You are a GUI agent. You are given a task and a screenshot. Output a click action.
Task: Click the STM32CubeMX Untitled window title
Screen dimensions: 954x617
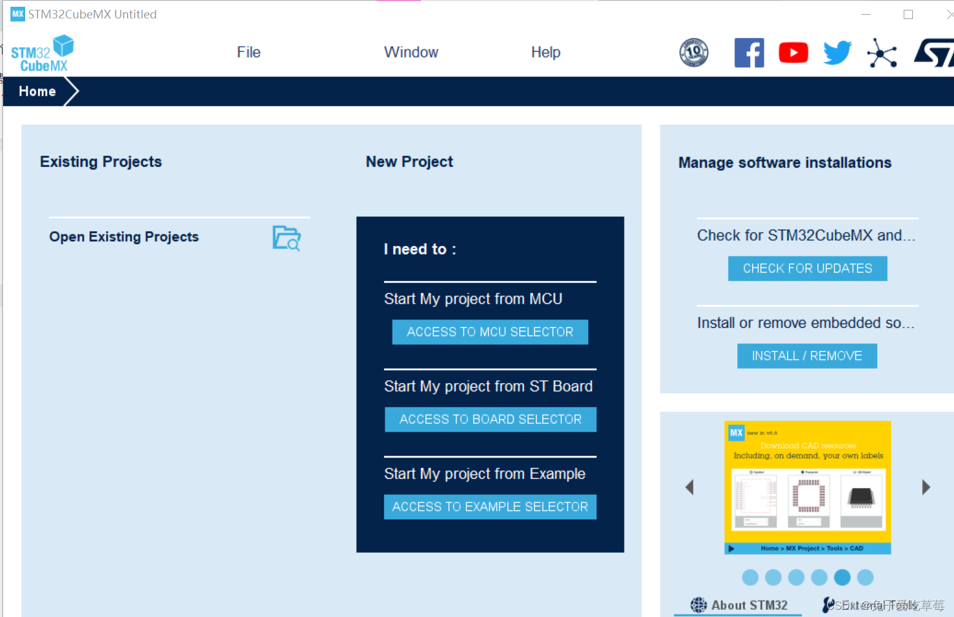pyautogui.click(x=93, y=14)
